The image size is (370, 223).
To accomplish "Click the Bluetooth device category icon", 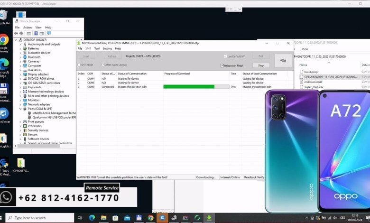I will [x=25, y=57].
